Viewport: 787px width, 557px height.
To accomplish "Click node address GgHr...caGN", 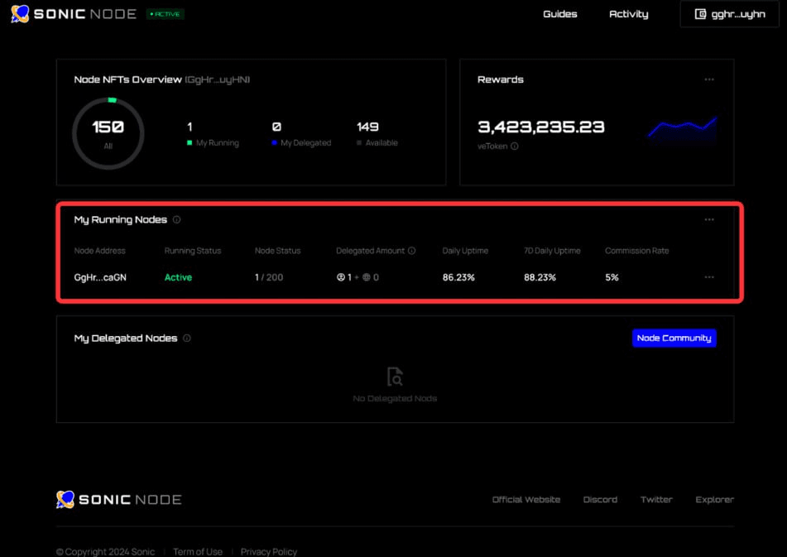I will pos(100,277).
